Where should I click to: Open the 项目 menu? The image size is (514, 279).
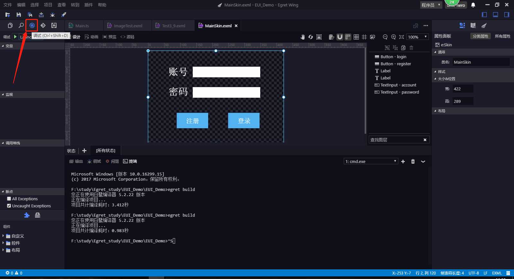point(48,5)
